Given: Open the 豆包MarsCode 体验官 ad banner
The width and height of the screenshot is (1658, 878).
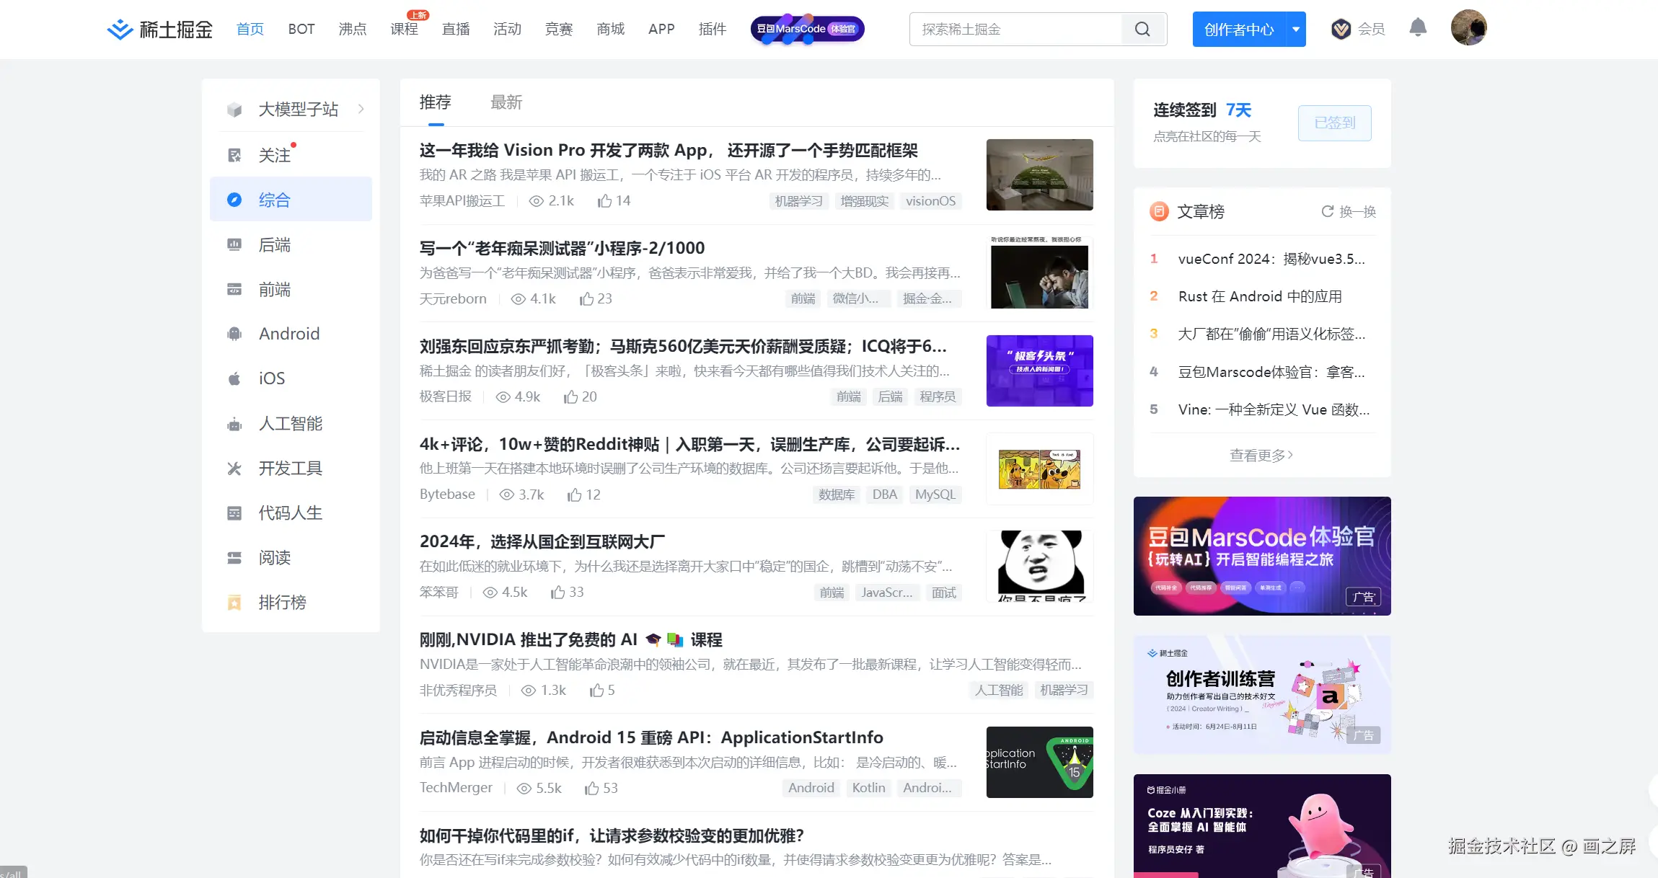Looking at the screenshot, I should point(1261,556).
